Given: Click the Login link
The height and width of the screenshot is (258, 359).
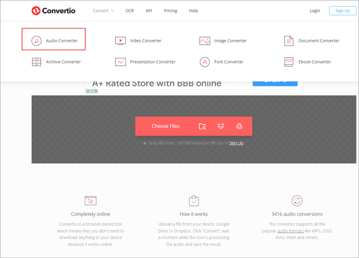Looking at the screenshot, I should click(x=315, y=11).
